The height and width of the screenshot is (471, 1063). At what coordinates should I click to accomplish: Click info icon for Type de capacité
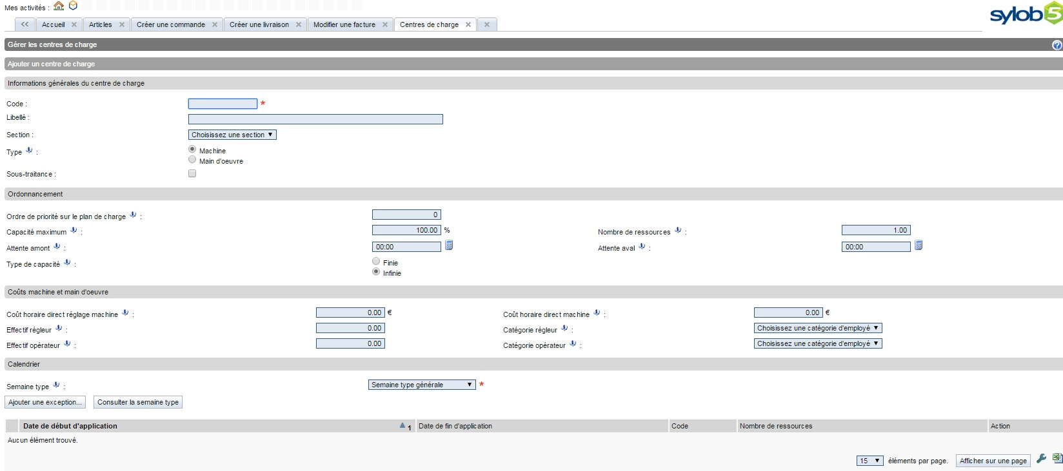[67, 263]
